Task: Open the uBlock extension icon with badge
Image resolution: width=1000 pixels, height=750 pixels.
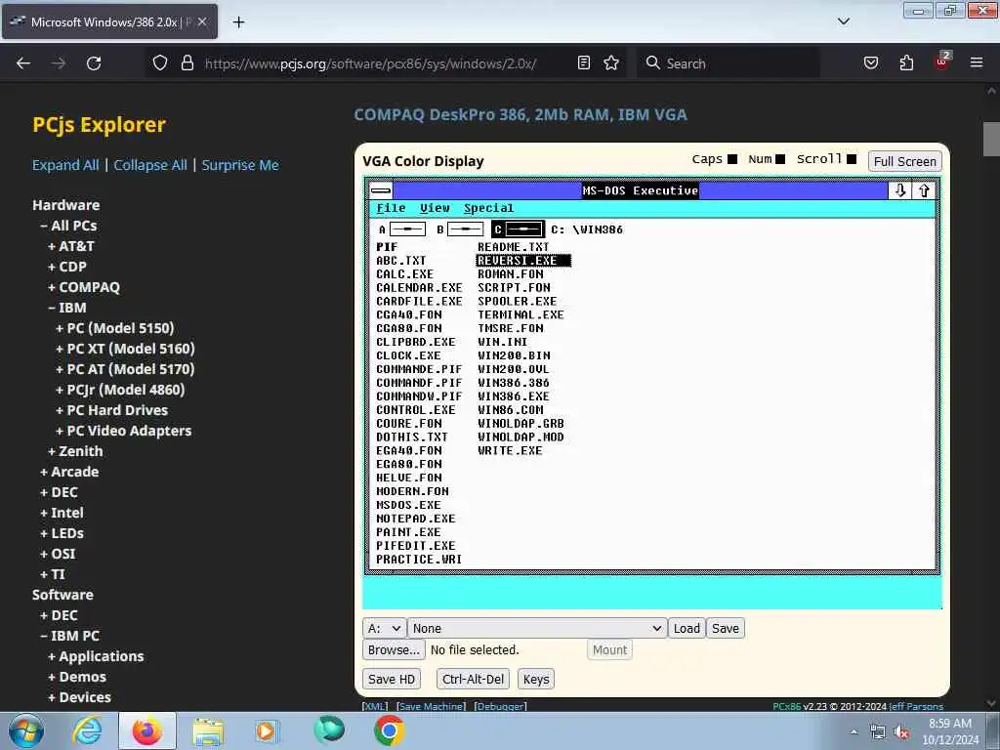Action: [942, 62]
